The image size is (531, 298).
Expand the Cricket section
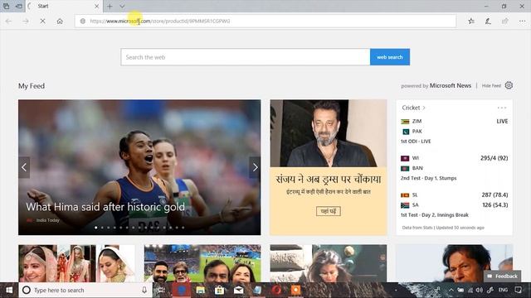413,108
